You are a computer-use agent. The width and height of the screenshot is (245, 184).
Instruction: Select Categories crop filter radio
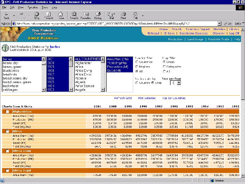[164, 67]
